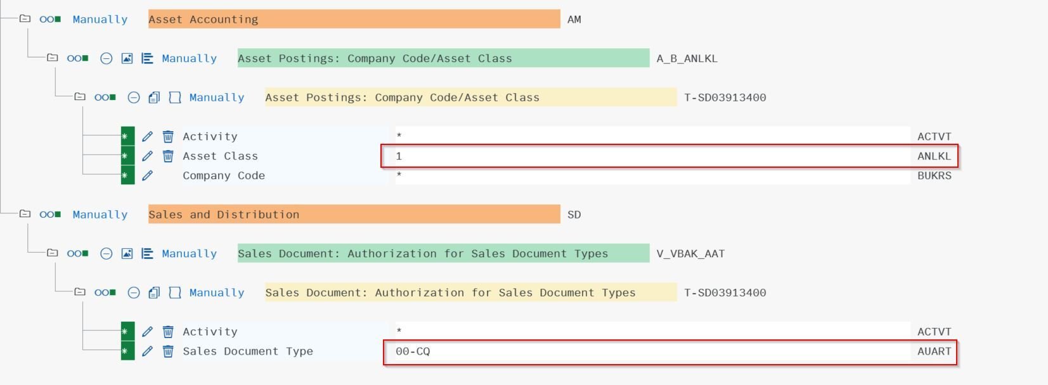Select the orange Asset Accounting class row
Viewport: 1048px width, 385px height.
click(x=354, y=20)
